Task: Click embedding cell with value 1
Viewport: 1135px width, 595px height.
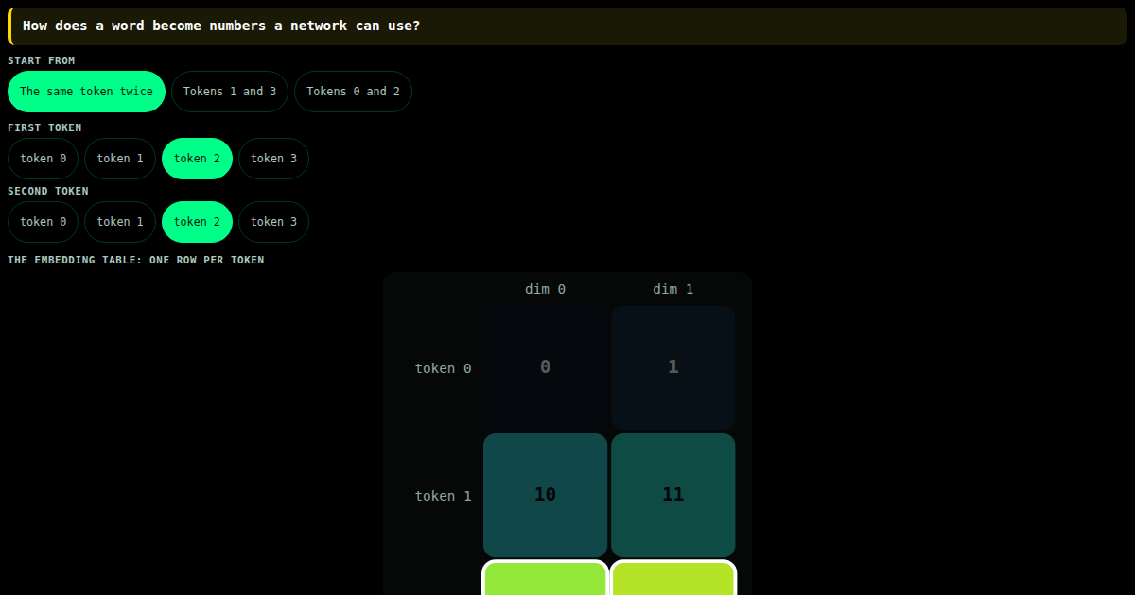Action: (673, 367)
